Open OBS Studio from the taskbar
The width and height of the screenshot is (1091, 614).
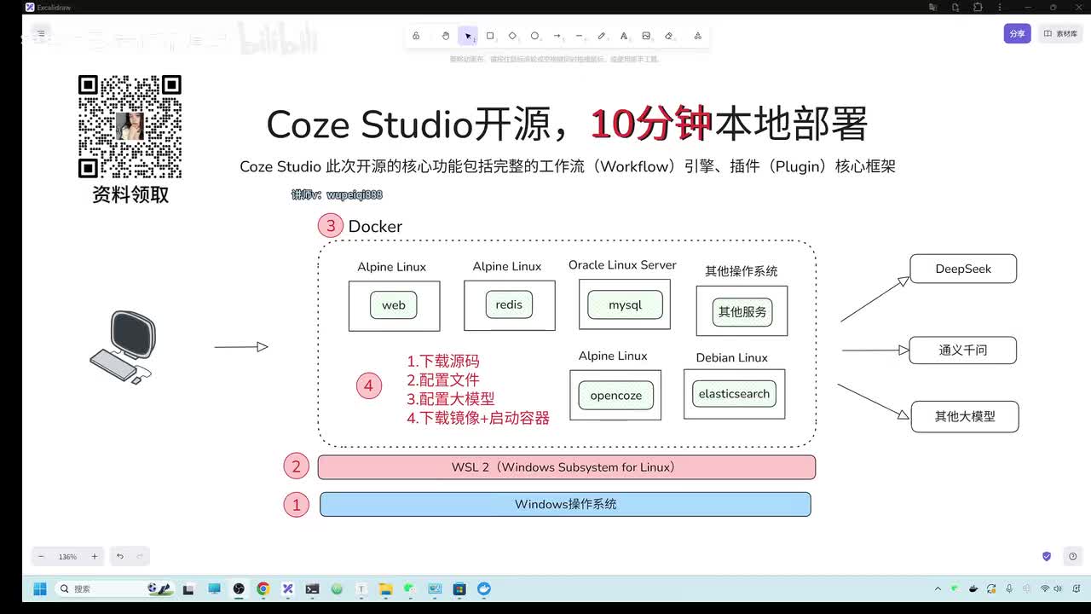[239, 588]
